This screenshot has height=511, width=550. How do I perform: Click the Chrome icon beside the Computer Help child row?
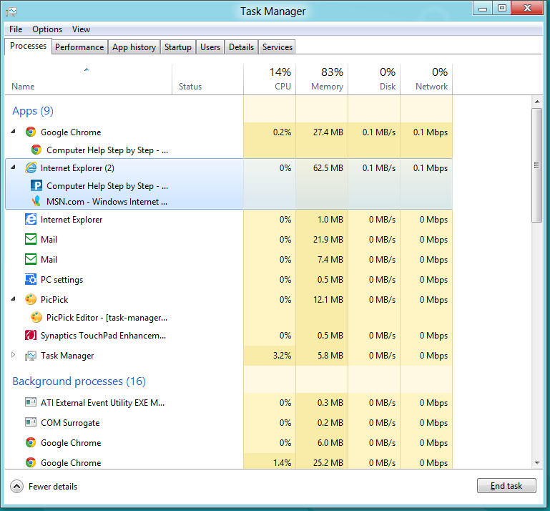tap(36, 150)
